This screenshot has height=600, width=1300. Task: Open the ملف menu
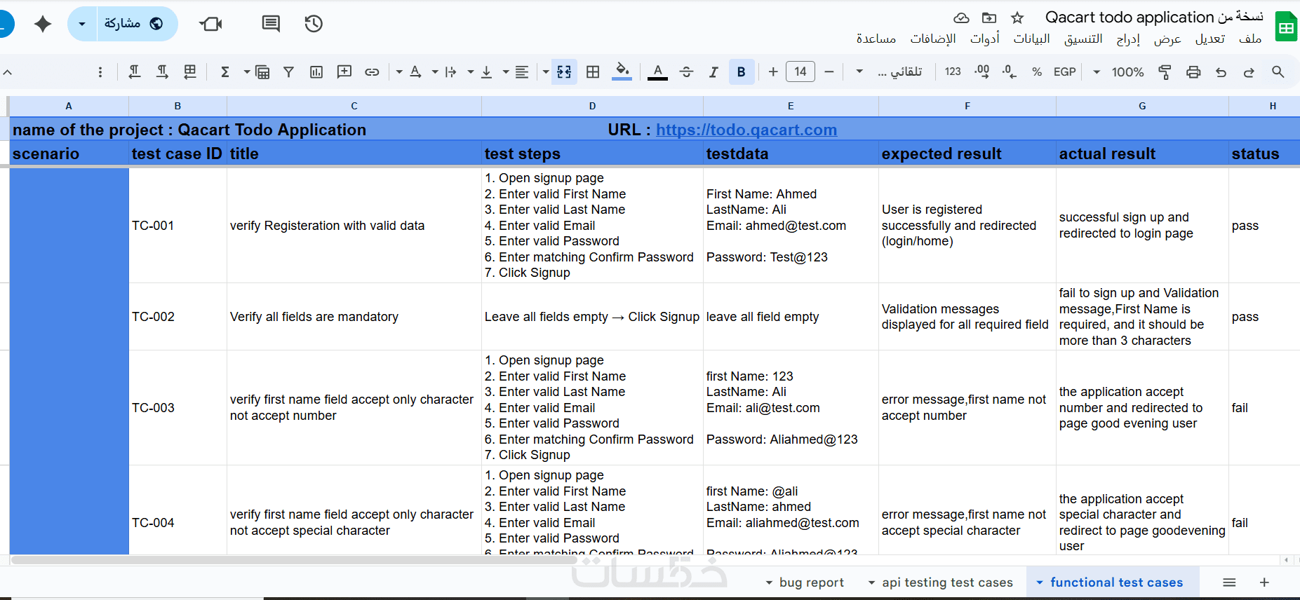(x=1250, y=39)
